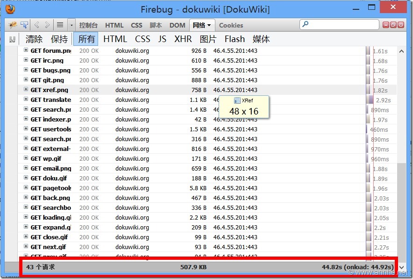The image size is (413, 279).
Task: Open the 网络 panel dropdown arrow
Action: [209, 25]
